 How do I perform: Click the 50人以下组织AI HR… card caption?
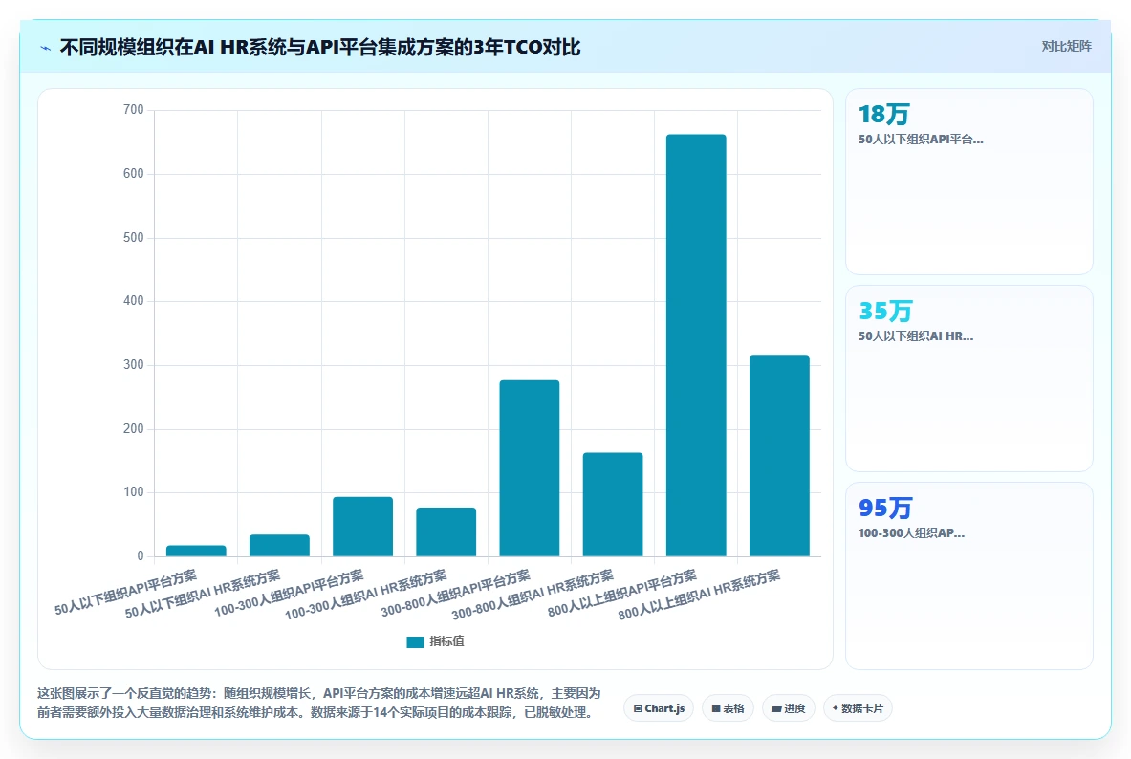pyautogui.click(x=915, y=336)
